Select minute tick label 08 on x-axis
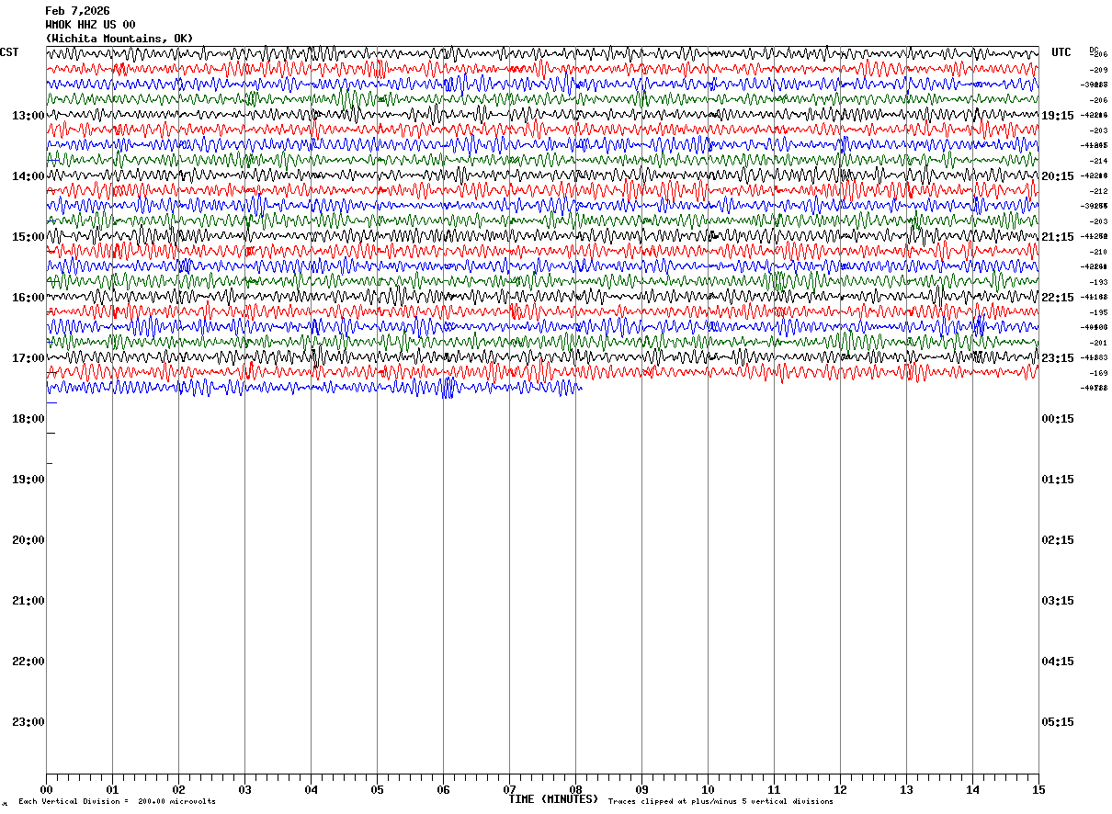The image size is (1112, 814). [575, 789]
